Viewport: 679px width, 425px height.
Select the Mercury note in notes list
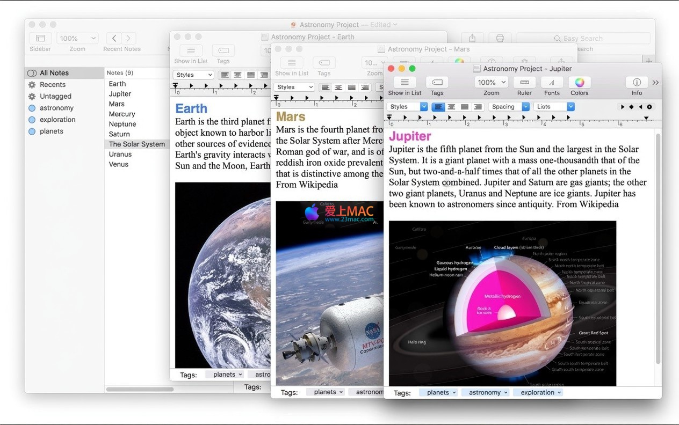coord(122,114)
